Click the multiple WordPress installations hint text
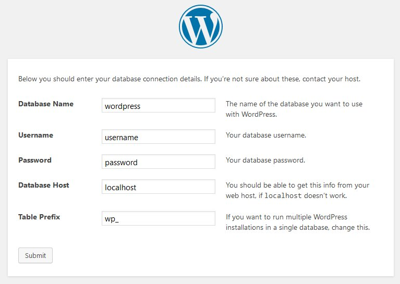The width and height of the screenshot is (400, 284). (297, 222)
